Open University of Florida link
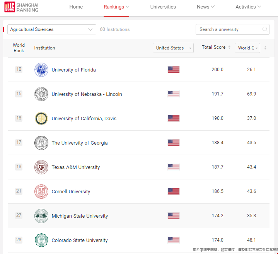278x254 pixels. (73, 70)
